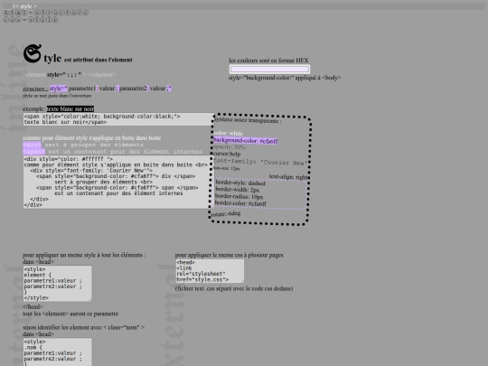Click the "1< style >" header bar title
The width and height of the screenshot is (488, 366).
(x=24, y=6)
